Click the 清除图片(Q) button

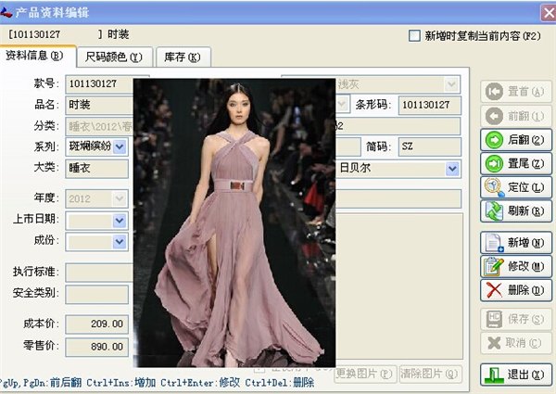click(430, 374)
